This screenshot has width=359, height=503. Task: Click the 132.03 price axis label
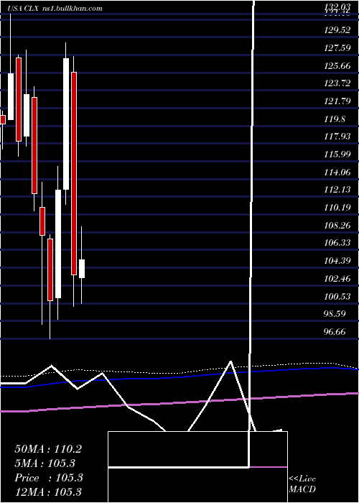pos(337,6)
